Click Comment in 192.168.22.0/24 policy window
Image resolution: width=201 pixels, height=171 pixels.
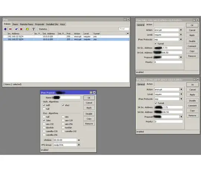[x=192, y=46]
